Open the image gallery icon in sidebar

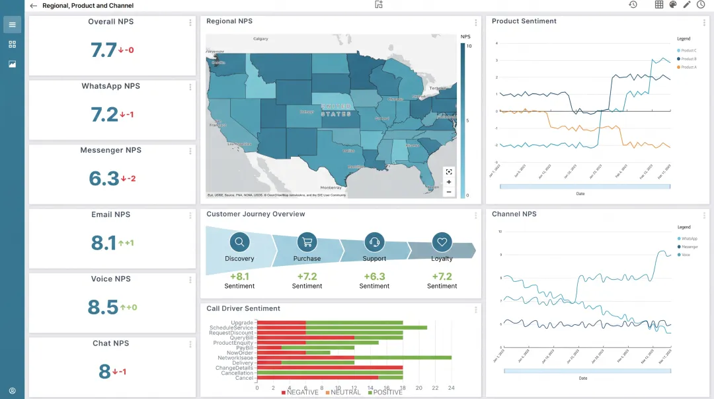(x=13, y=64)
